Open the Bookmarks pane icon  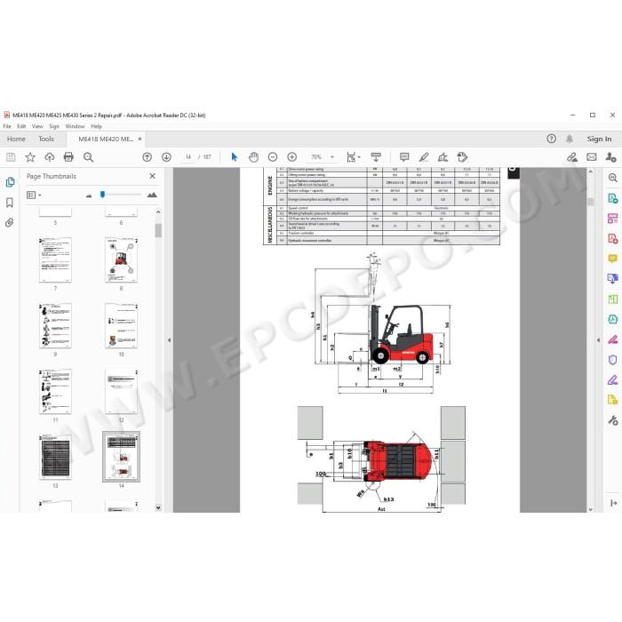[x=10, y=203]
